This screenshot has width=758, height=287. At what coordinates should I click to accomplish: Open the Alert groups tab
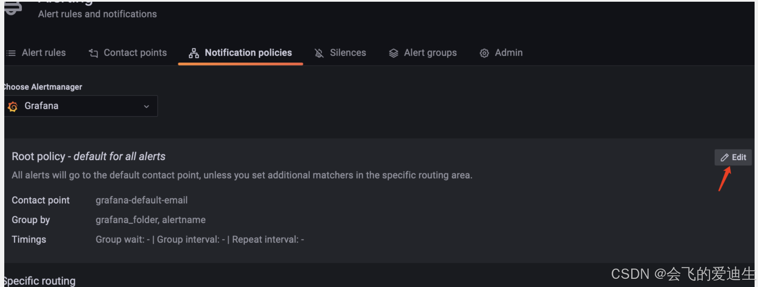[423, 53]
